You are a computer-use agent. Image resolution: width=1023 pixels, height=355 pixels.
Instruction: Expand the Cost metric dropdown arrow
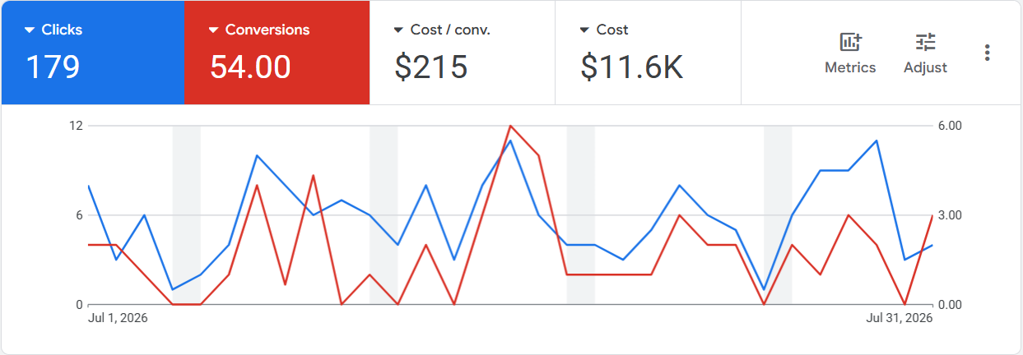tap(585, 30)
